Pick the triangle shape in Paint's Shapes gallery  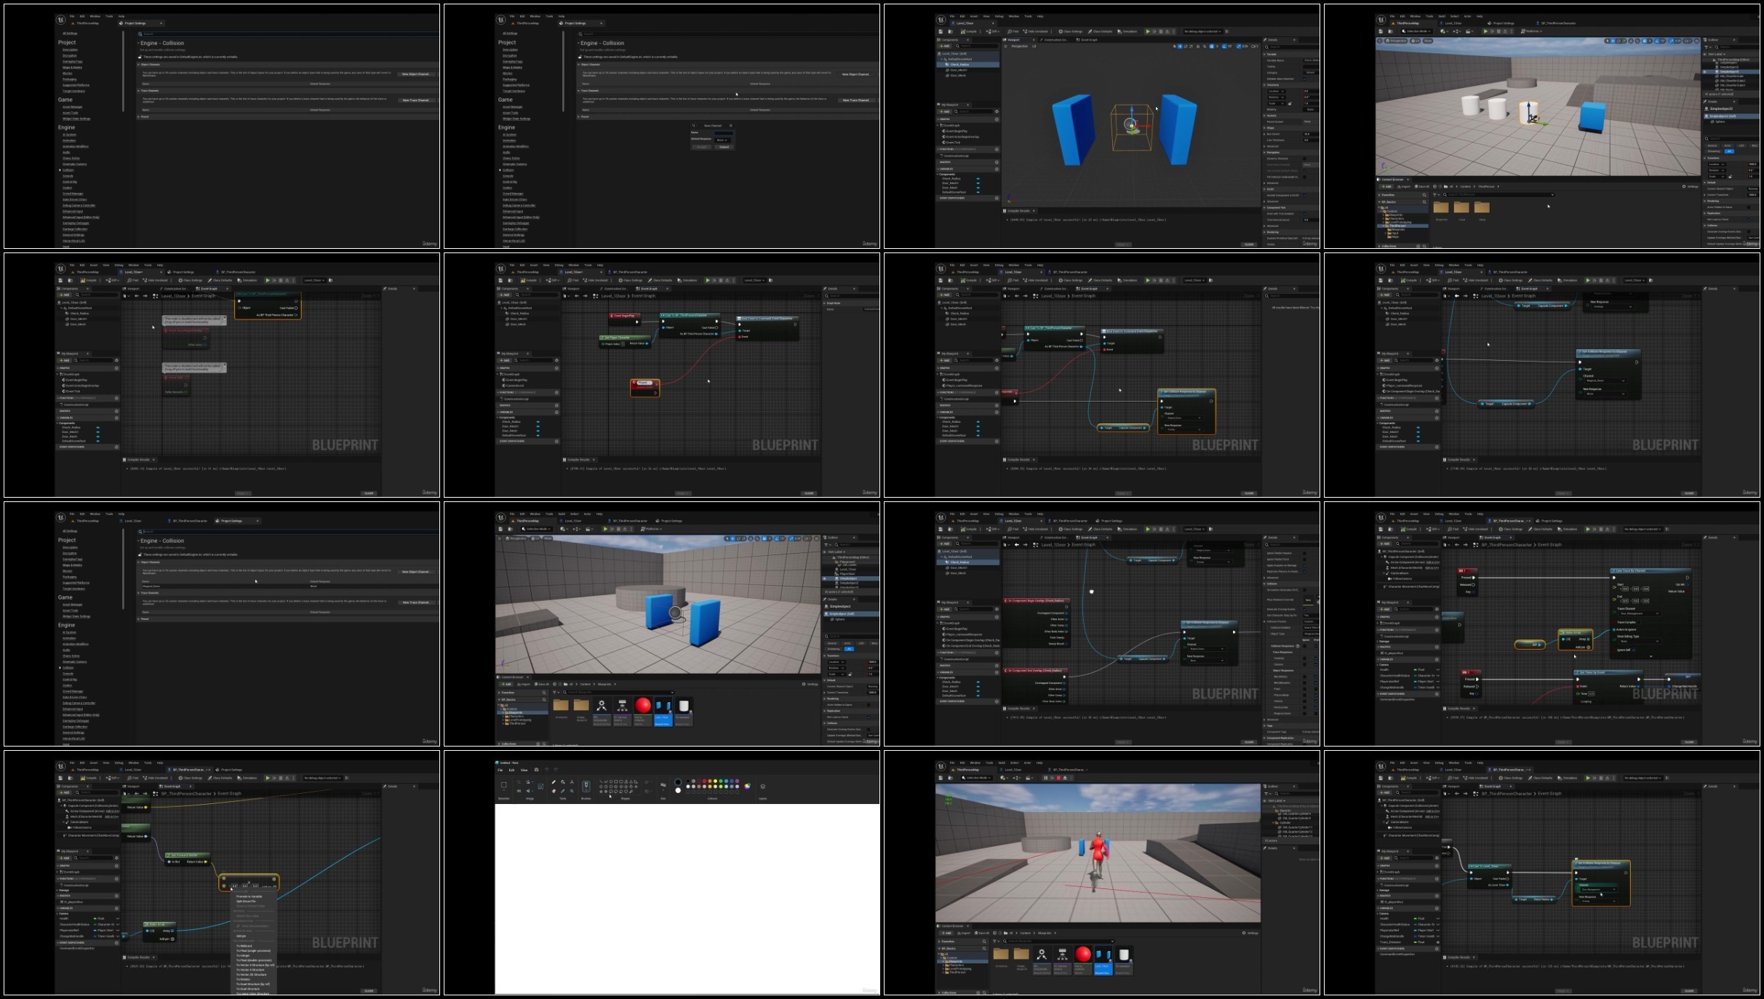(x=631, y=781)
